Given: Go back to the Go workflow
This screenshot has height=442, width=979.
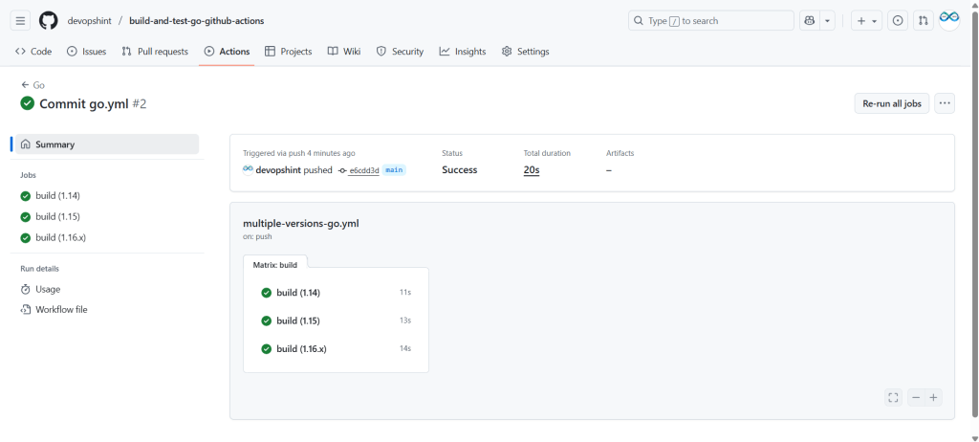Looking at the screenshot, I should pos(33,85).
